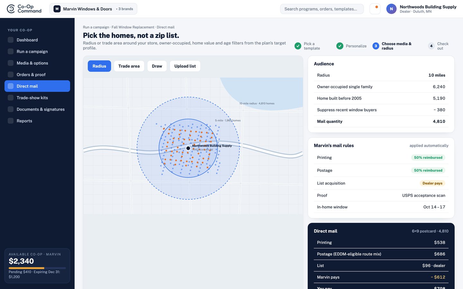Click the In-home window Oct 14–17 date

click(x=434, y=207)
